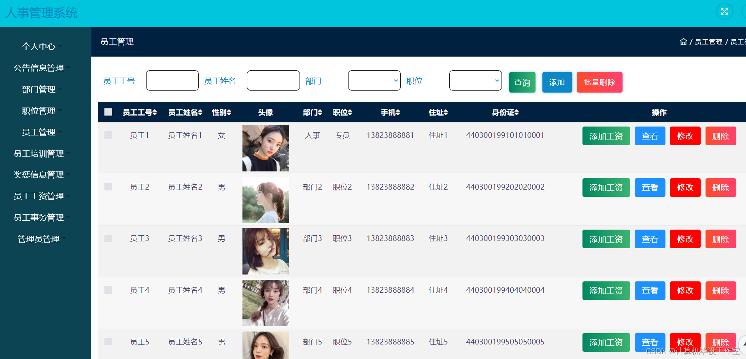
Task: Click 删除 for 员工4
Action: (x=721, y=291)
